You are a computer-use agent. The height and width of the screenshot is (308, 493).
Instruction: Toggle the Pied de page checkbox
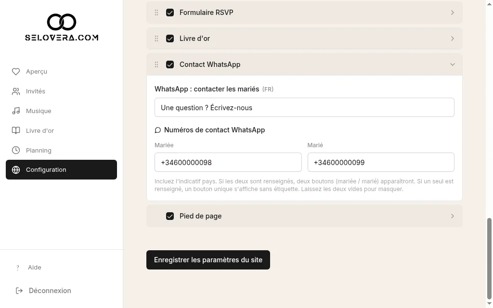(170, 216)
